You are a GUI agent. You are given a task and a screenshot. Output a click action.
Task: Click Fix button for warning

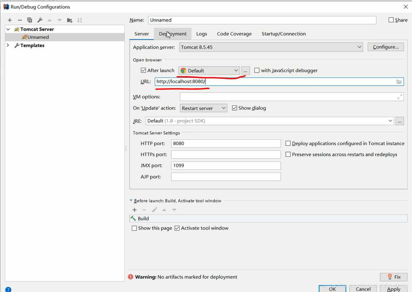tap(393, 277)
